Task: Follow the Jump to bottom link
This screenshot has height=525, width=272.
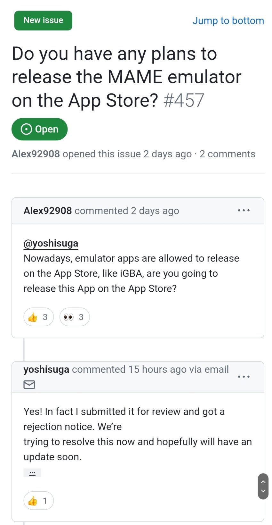Action: [x=228, y=21]
